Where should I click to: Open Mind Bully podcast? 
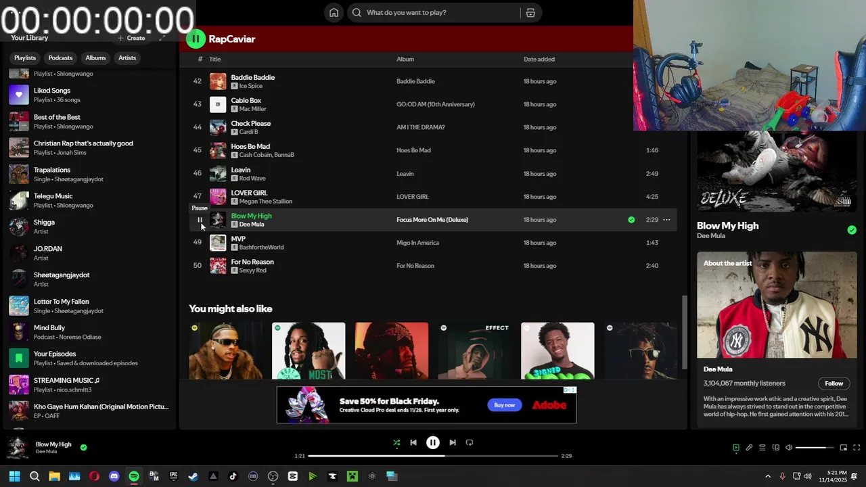pos(89,332)
